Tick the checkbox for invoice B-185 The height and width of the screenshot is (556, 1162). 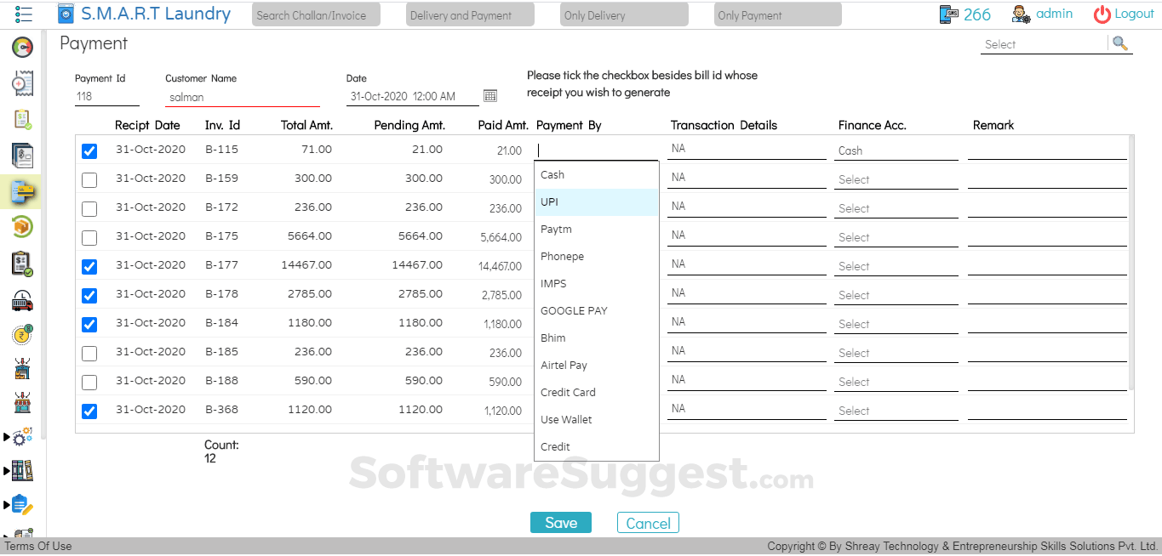(x=89, y=354)
